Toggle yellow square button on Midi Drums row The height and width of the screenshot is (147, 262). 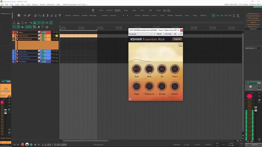(x=57, y=36)
